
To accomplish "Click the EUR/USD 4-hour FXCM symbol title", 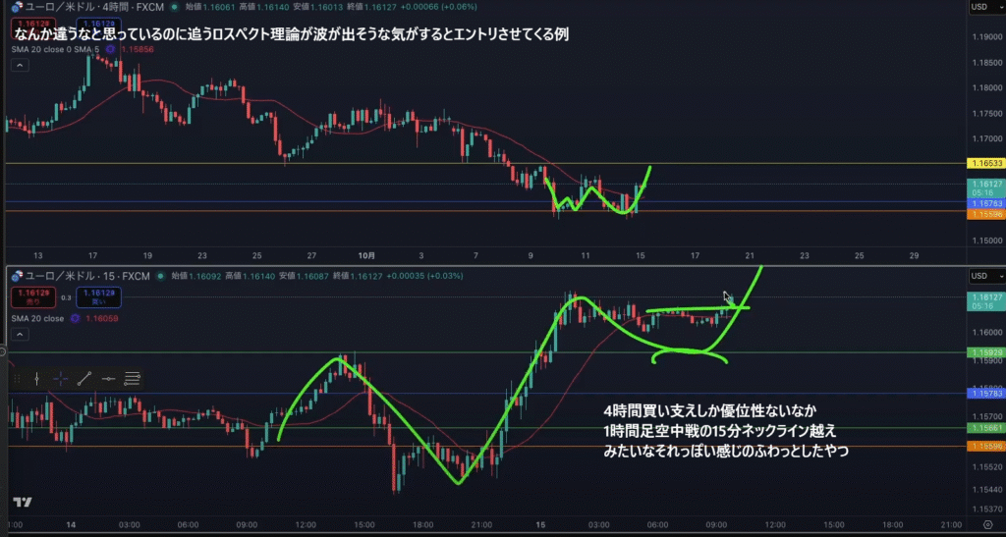I will (x=84, y=7).
